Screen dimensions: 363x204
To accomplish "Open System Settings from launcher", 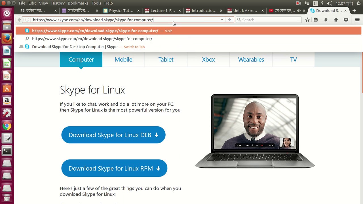I will click(7, 113).
